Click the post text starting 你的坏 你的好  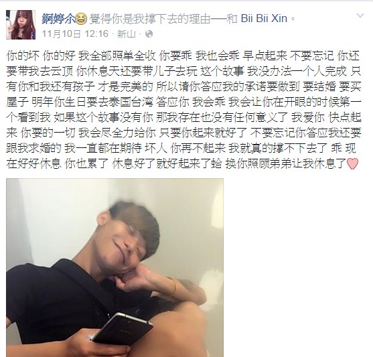(183, 110)
